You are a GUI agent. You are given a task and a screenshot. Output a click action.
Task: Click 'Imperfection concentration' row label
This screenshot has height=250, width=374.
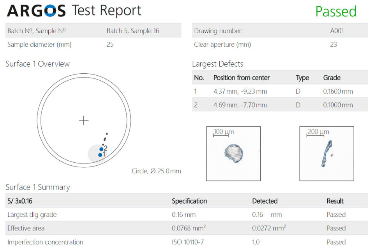[x=45, y=242]
